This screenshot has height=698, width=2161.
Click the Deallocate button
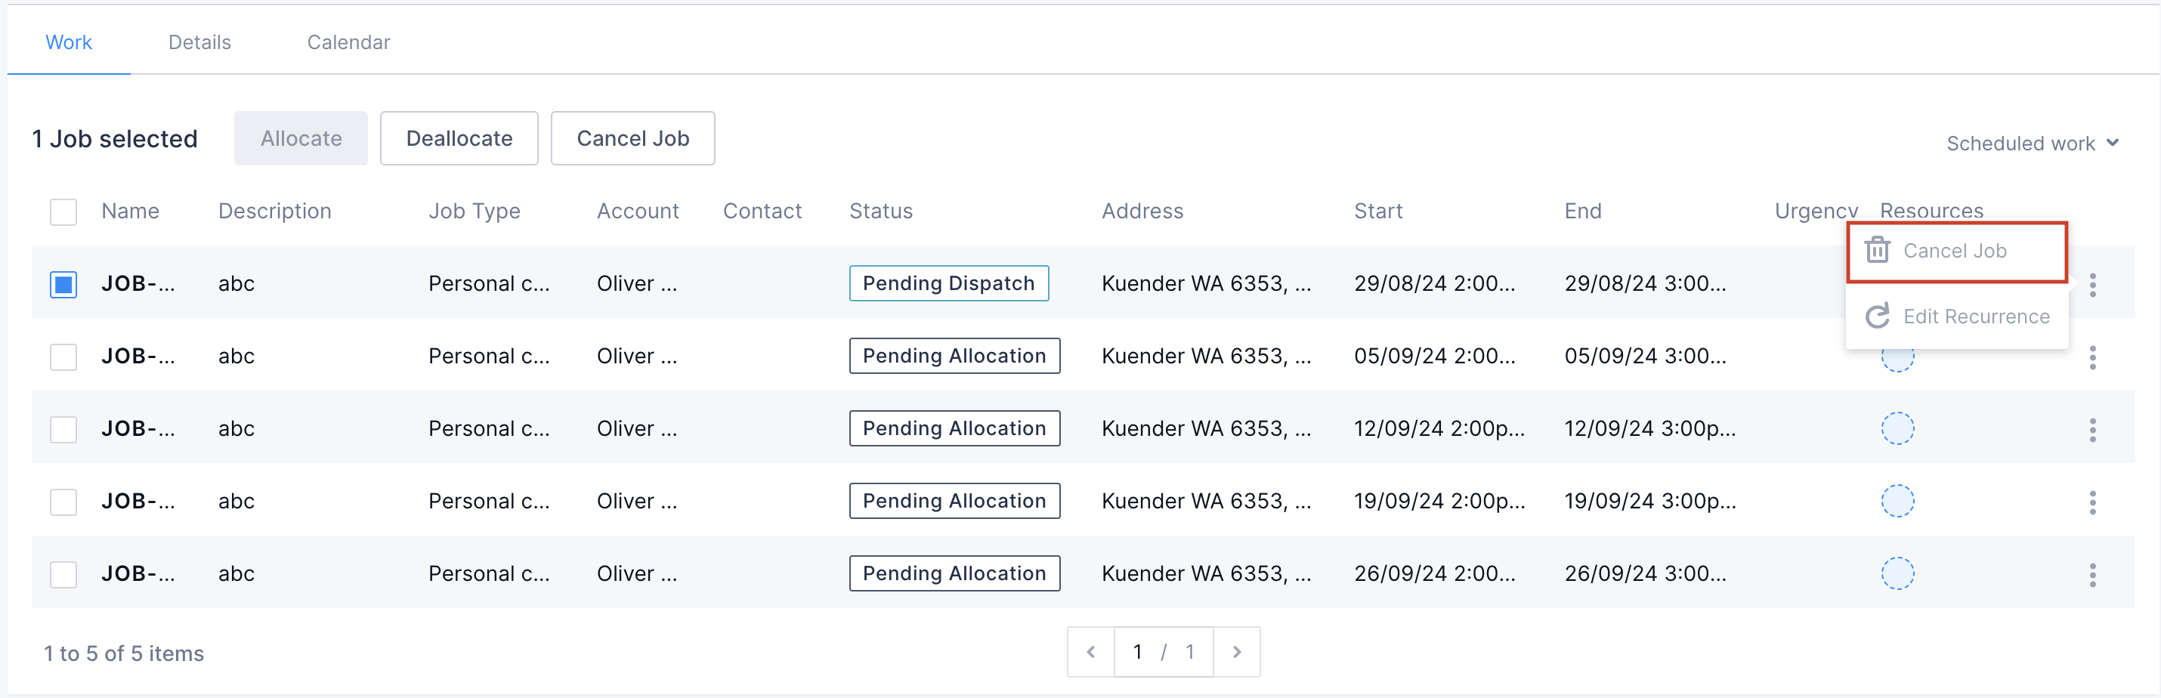[x=458, y=138]
